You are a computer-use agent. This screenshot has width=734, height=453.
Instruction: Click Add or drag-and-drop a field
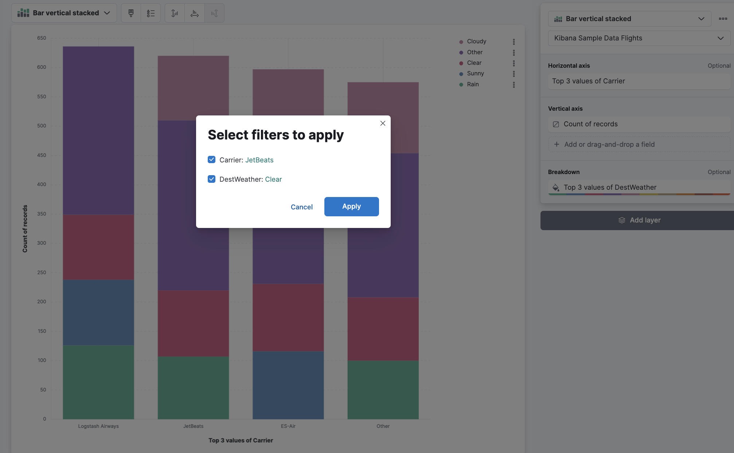(x=639, y=144)
